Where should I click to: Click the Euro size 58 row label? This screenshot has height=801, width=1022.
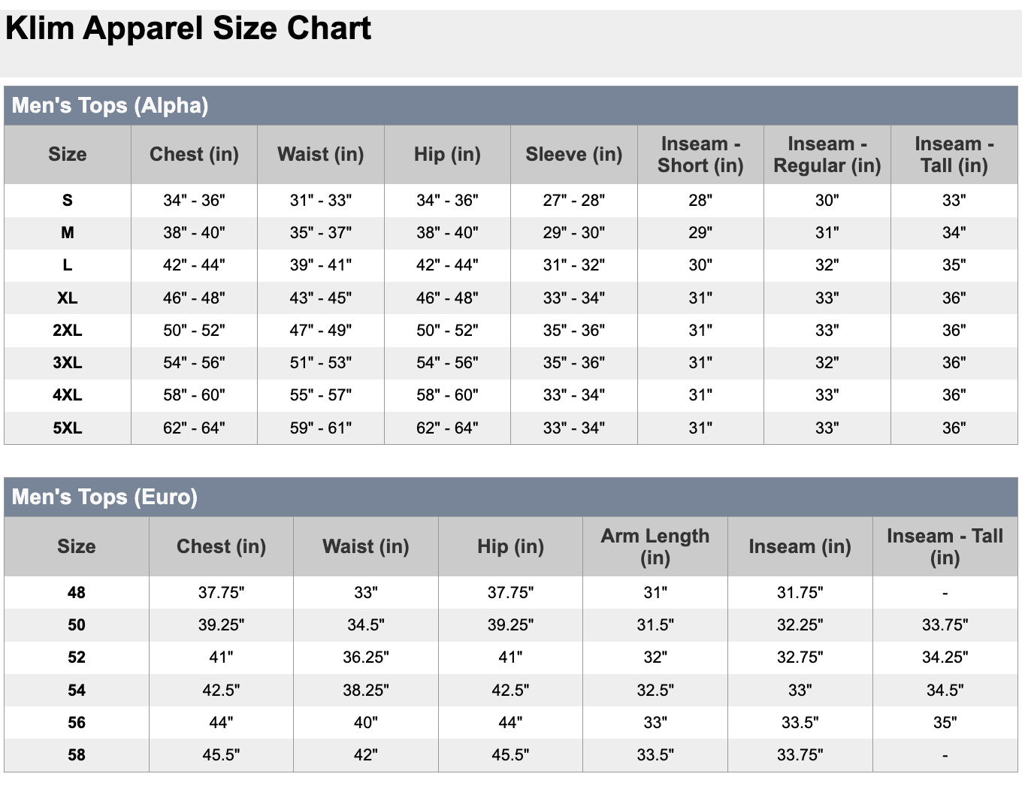click(x=77, y=755)
